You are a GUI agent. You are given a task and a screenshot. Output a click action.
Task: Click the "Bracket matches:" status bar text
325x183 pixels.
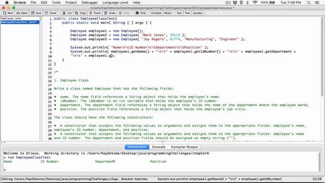135,179
